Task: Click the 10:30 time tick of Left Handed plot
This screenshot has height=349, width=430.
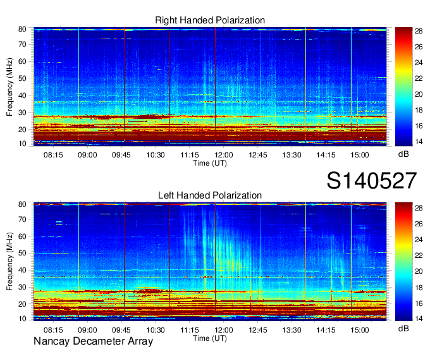Action: [x=156, y=330]
